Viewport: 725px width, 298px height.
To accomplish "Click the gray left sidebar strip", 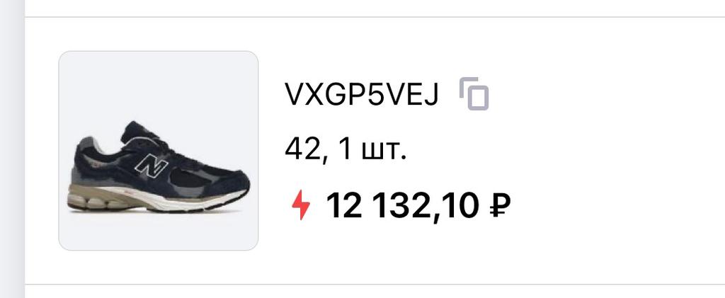I will tap(12, 149).
